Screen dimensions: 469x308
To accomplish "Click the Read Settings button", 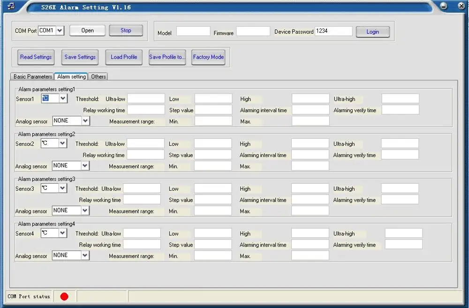I will tap(36, 57).
